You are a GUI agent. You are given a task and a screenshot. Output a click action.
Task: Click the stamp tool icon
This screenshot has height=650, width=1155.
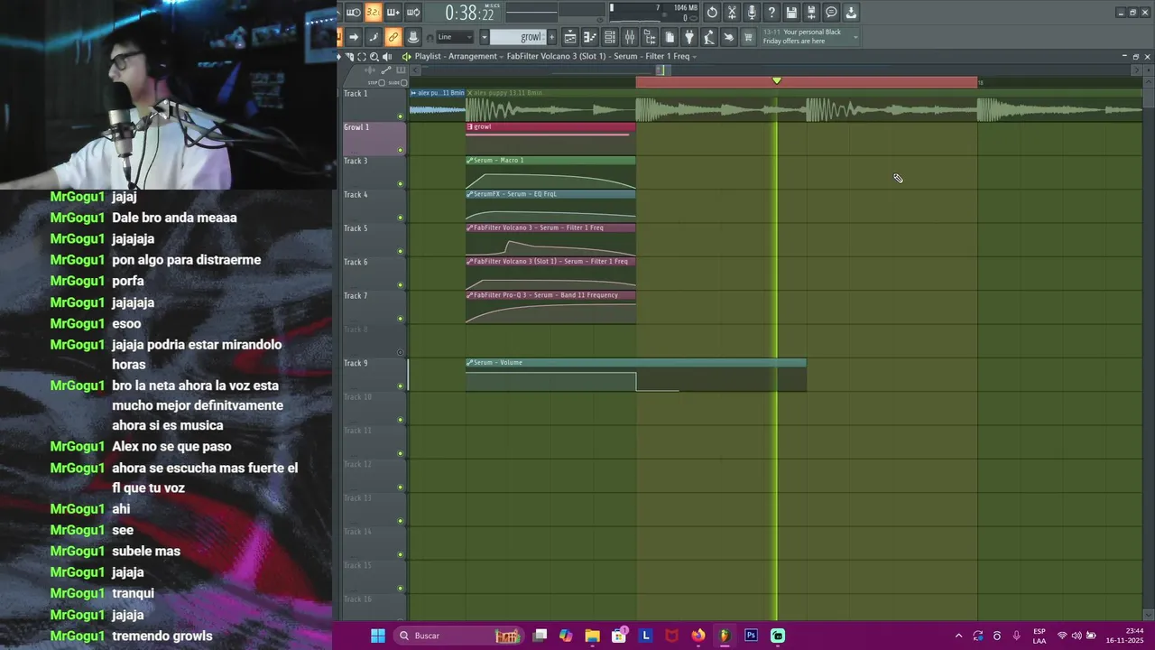click(413, 37)
